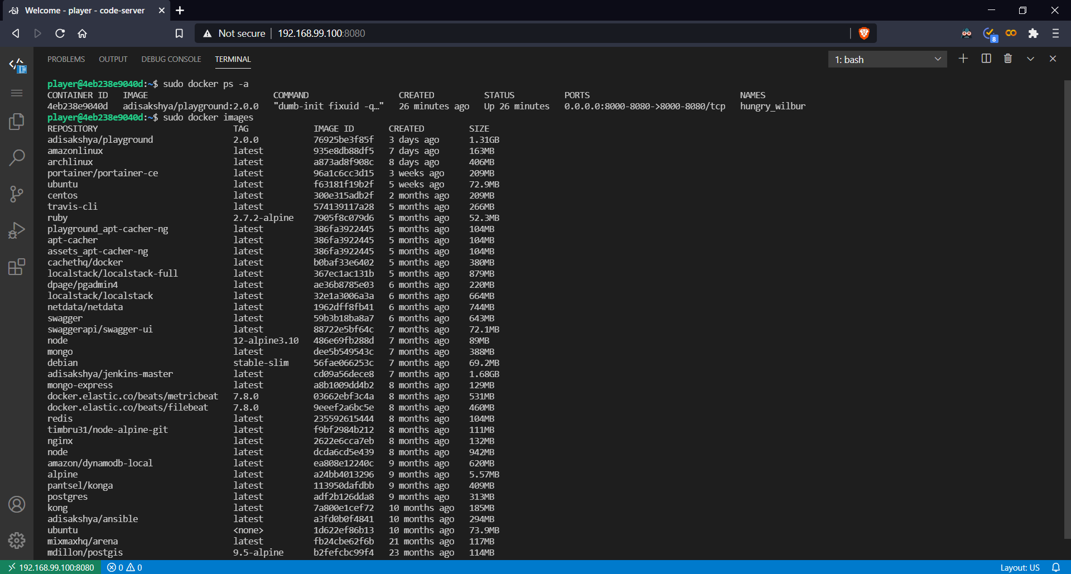This screenshot has width=1071, height=574.
Task: Click the 'adisakshya/playground' repository row text
Action: 100,139
